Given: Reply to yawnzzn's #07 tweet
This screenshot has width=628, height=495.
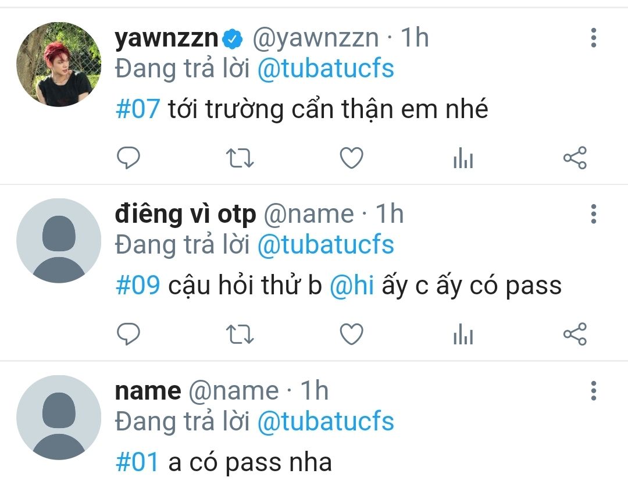Looking at the screenshot, I should tap(128, 158).
